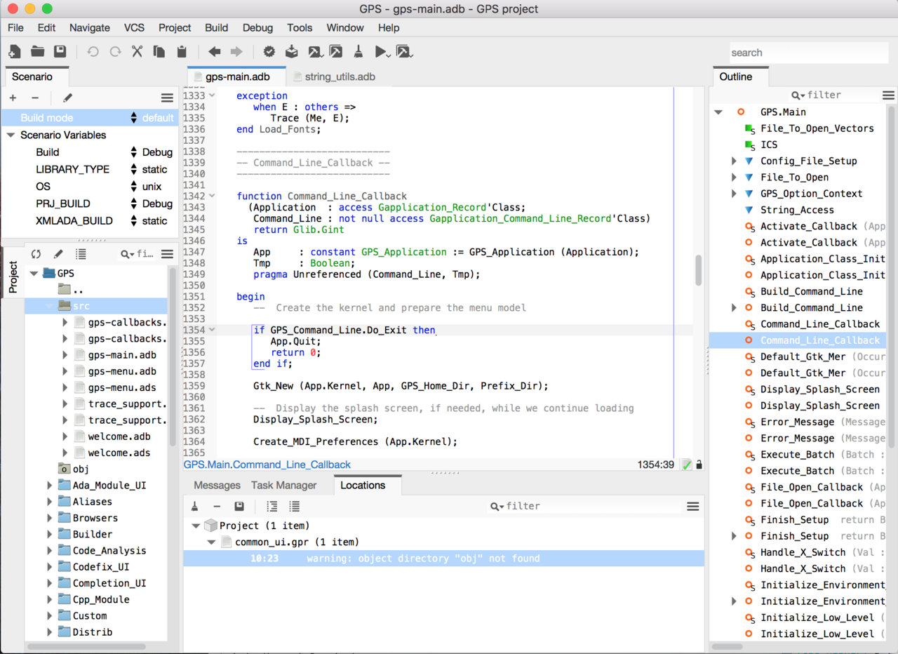Change the XMLADA_BUILD value dropdown
898x654 pixels.
150,221
